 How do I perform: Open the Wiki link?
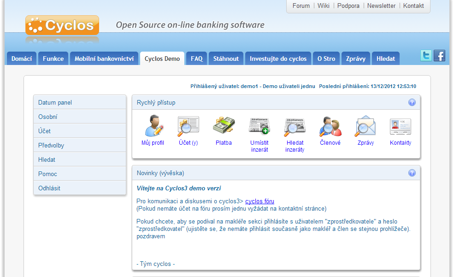(x=324, y=6)
